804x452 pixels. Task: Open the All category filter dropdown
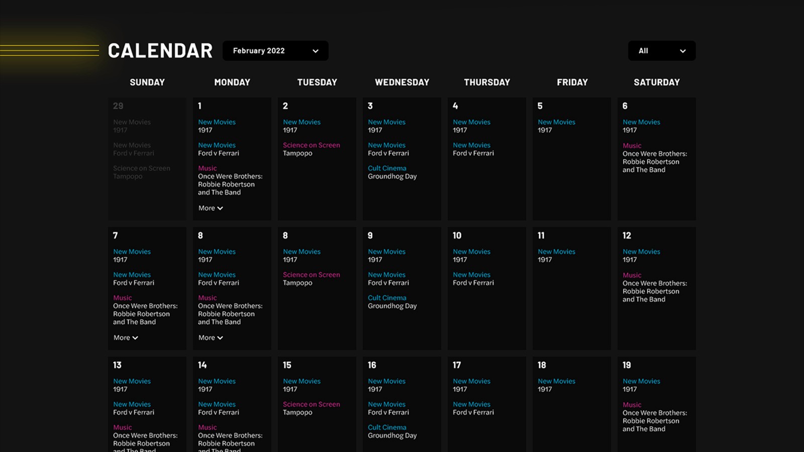[x=662, y=51]
